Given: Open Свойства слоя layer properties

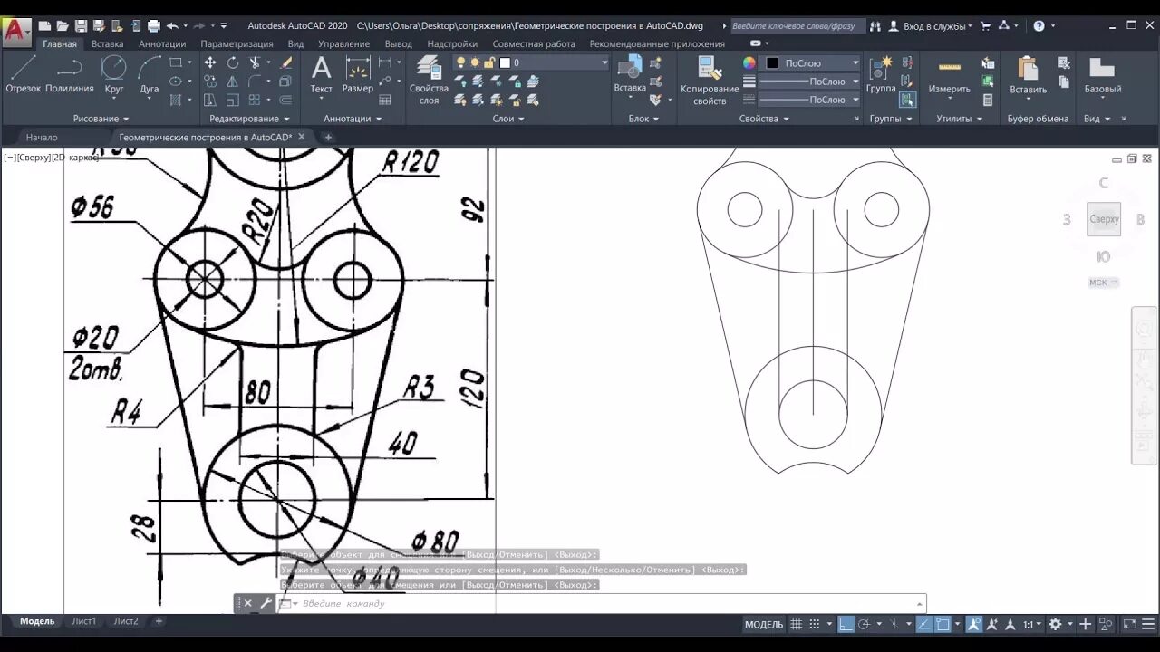Looking at the screenshot, I should point(429,80).
